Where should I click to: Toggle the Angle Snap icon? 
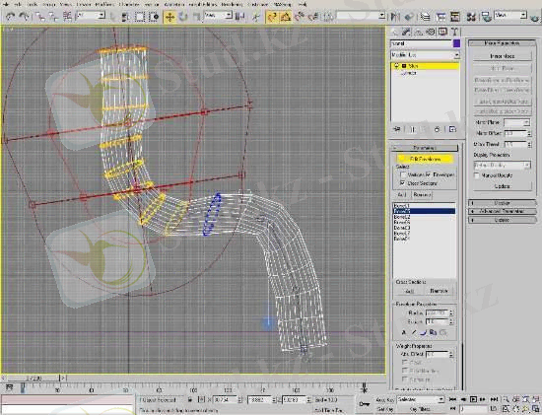click(286, 17)
